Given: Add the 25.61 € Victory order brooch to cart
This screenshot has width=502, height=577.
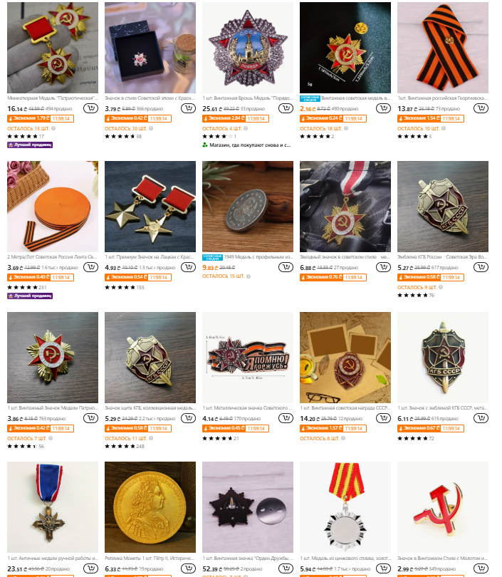Looking at the screenshot, I should [x=286, y=108].
